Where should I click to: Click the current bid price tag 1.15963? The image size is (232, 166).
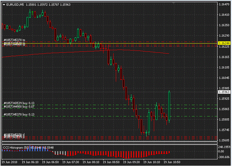(224, 92)
